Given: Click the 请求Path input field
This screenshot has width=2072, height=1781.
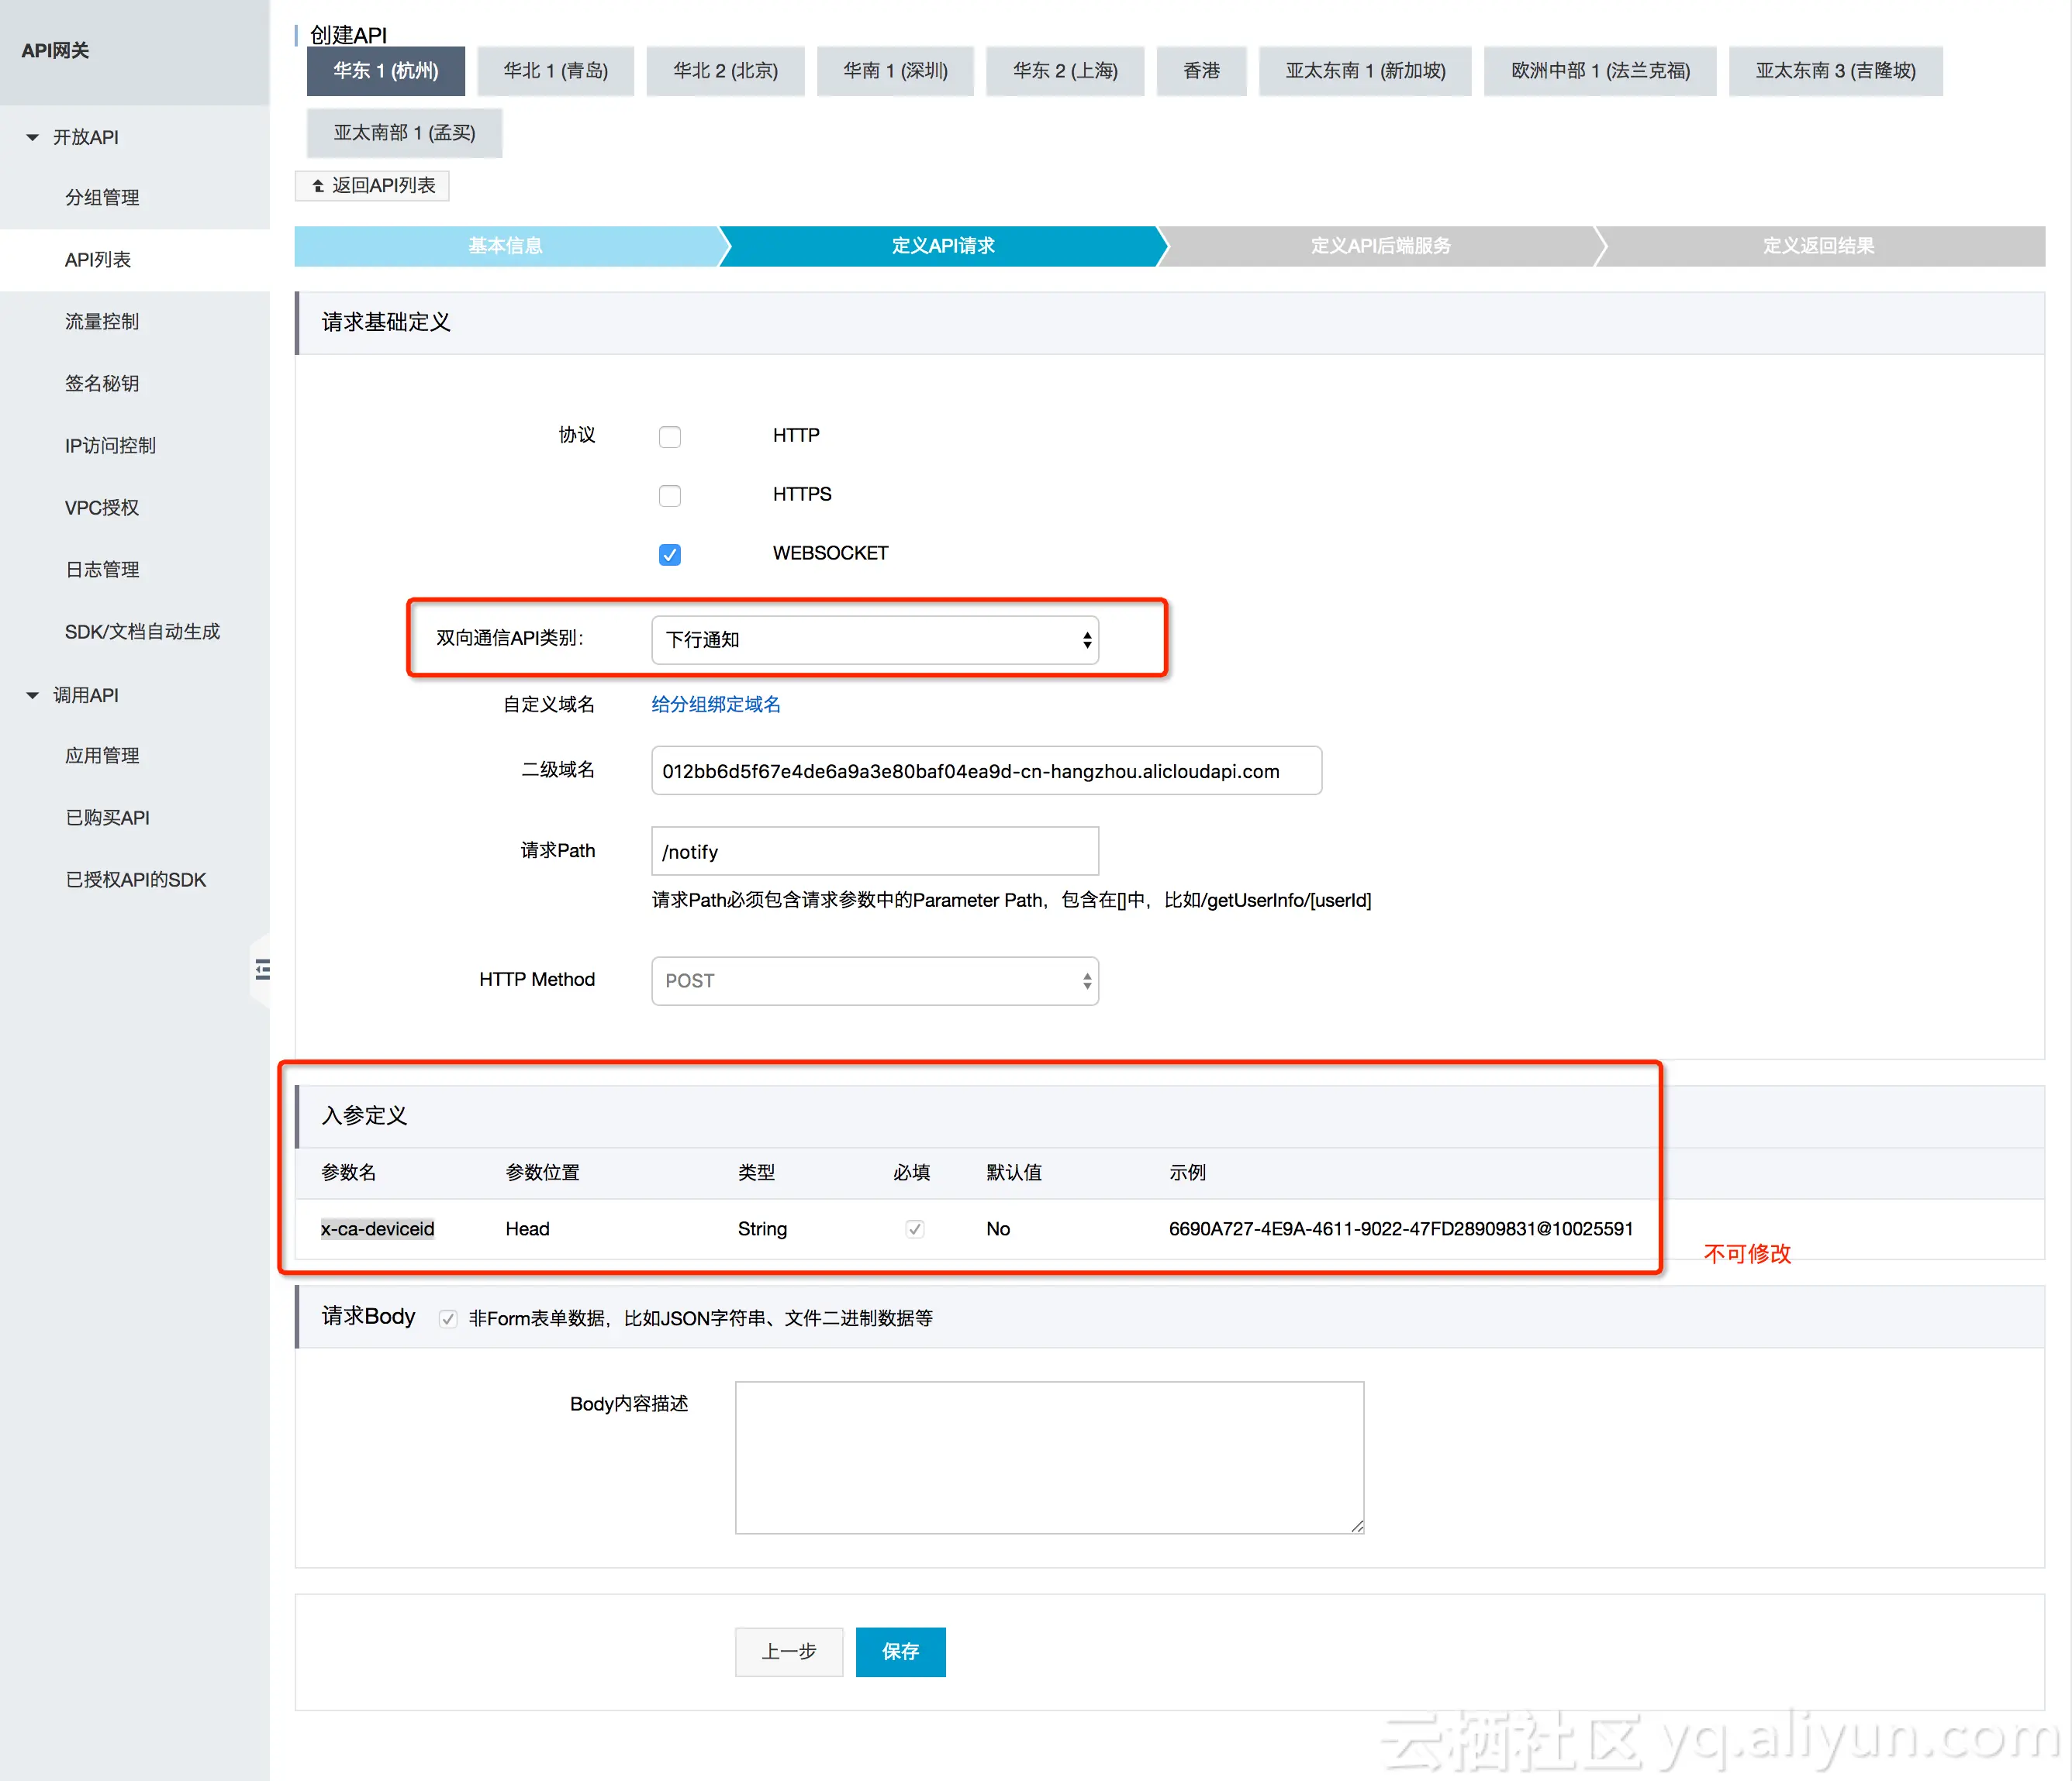Looking at the screenshot, I should click(874, 852).
